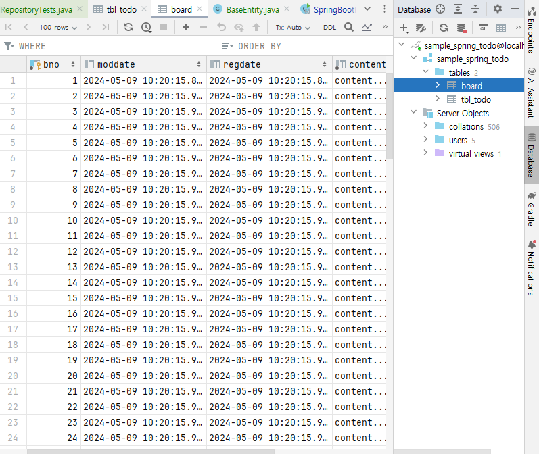Hide the Database panel with minus icon
The image size is (539, 454).
[x=515, y=9]
